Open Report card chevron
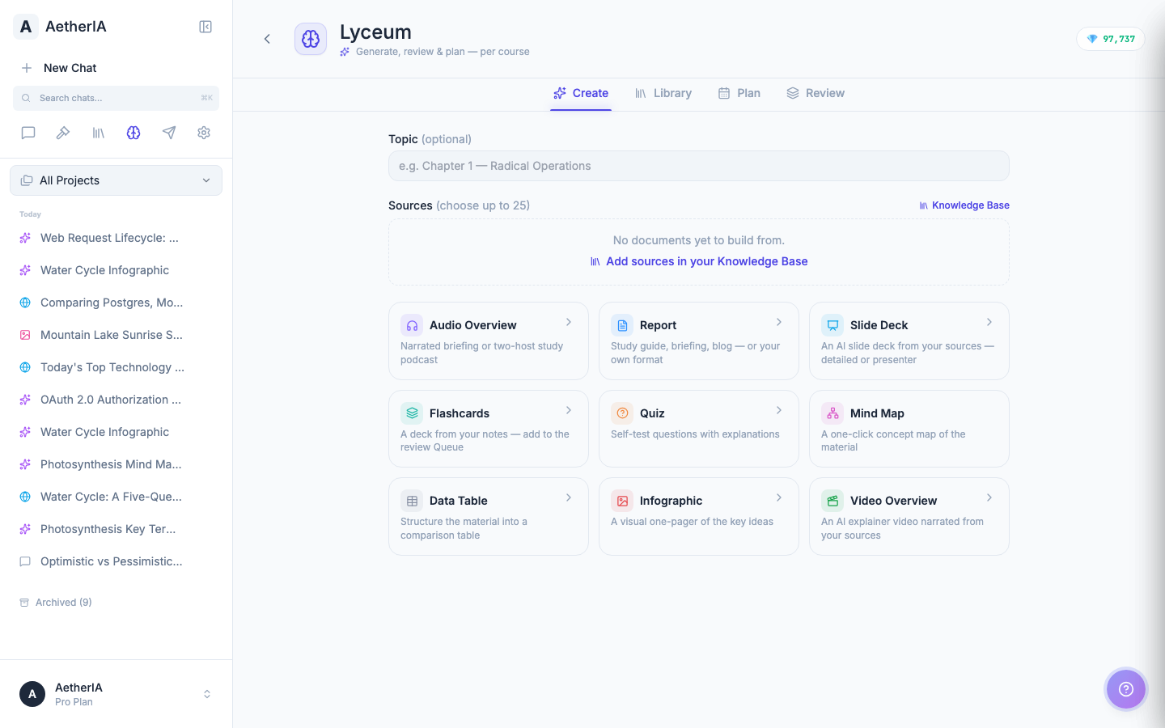Image resolution: width=1165 pixels, height=728 pixels. [779, 322]
